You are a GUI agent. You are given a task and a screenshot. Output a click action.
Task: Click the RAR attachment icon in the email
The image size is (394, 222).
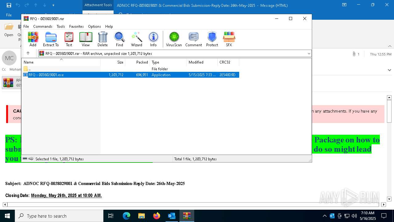click(x=8, y=83)
